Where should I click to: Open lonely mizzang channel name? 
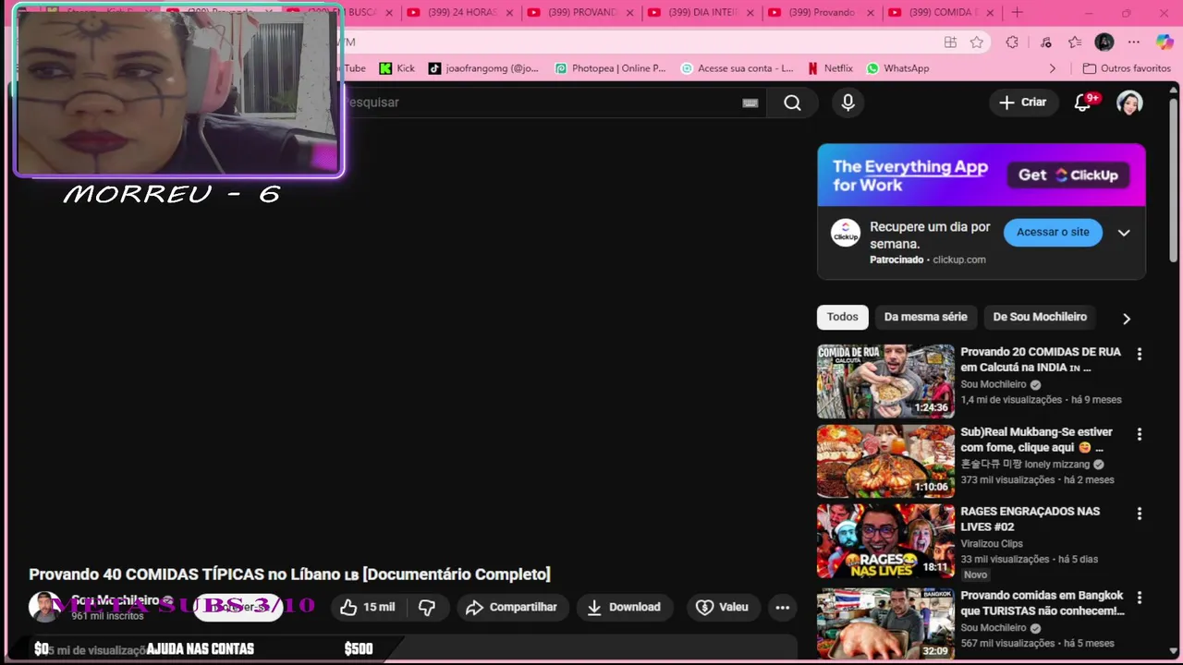point(1025,464)
